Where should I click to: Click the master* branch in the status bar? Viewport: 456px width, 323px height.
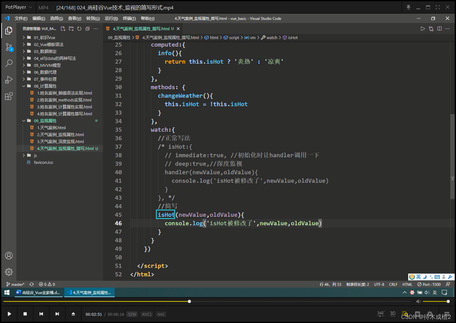15,284
